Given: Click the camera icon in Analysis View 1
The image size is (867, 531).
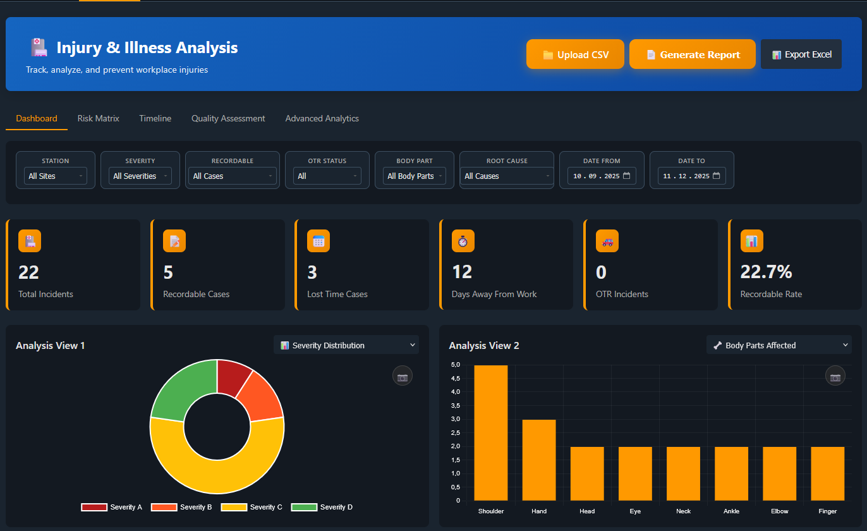Looking at the screenshot, I should (403, 375).
